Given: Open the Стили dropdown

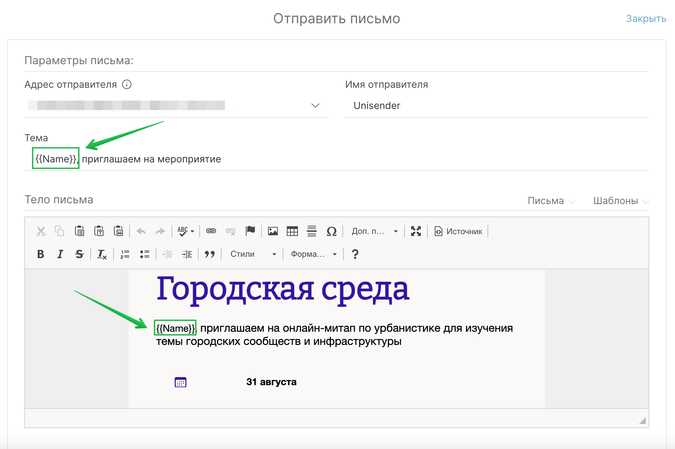Looking at the screenshot, I should click(x=253, y=254).
